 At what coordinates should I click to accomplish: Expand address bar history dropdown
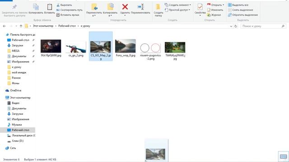pyautogui.click(x=231, y=26)
